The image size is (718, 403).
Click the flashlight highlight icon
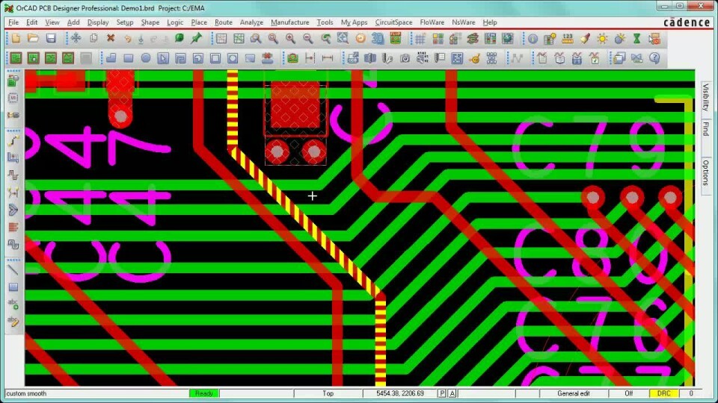(x=585, y=39)
